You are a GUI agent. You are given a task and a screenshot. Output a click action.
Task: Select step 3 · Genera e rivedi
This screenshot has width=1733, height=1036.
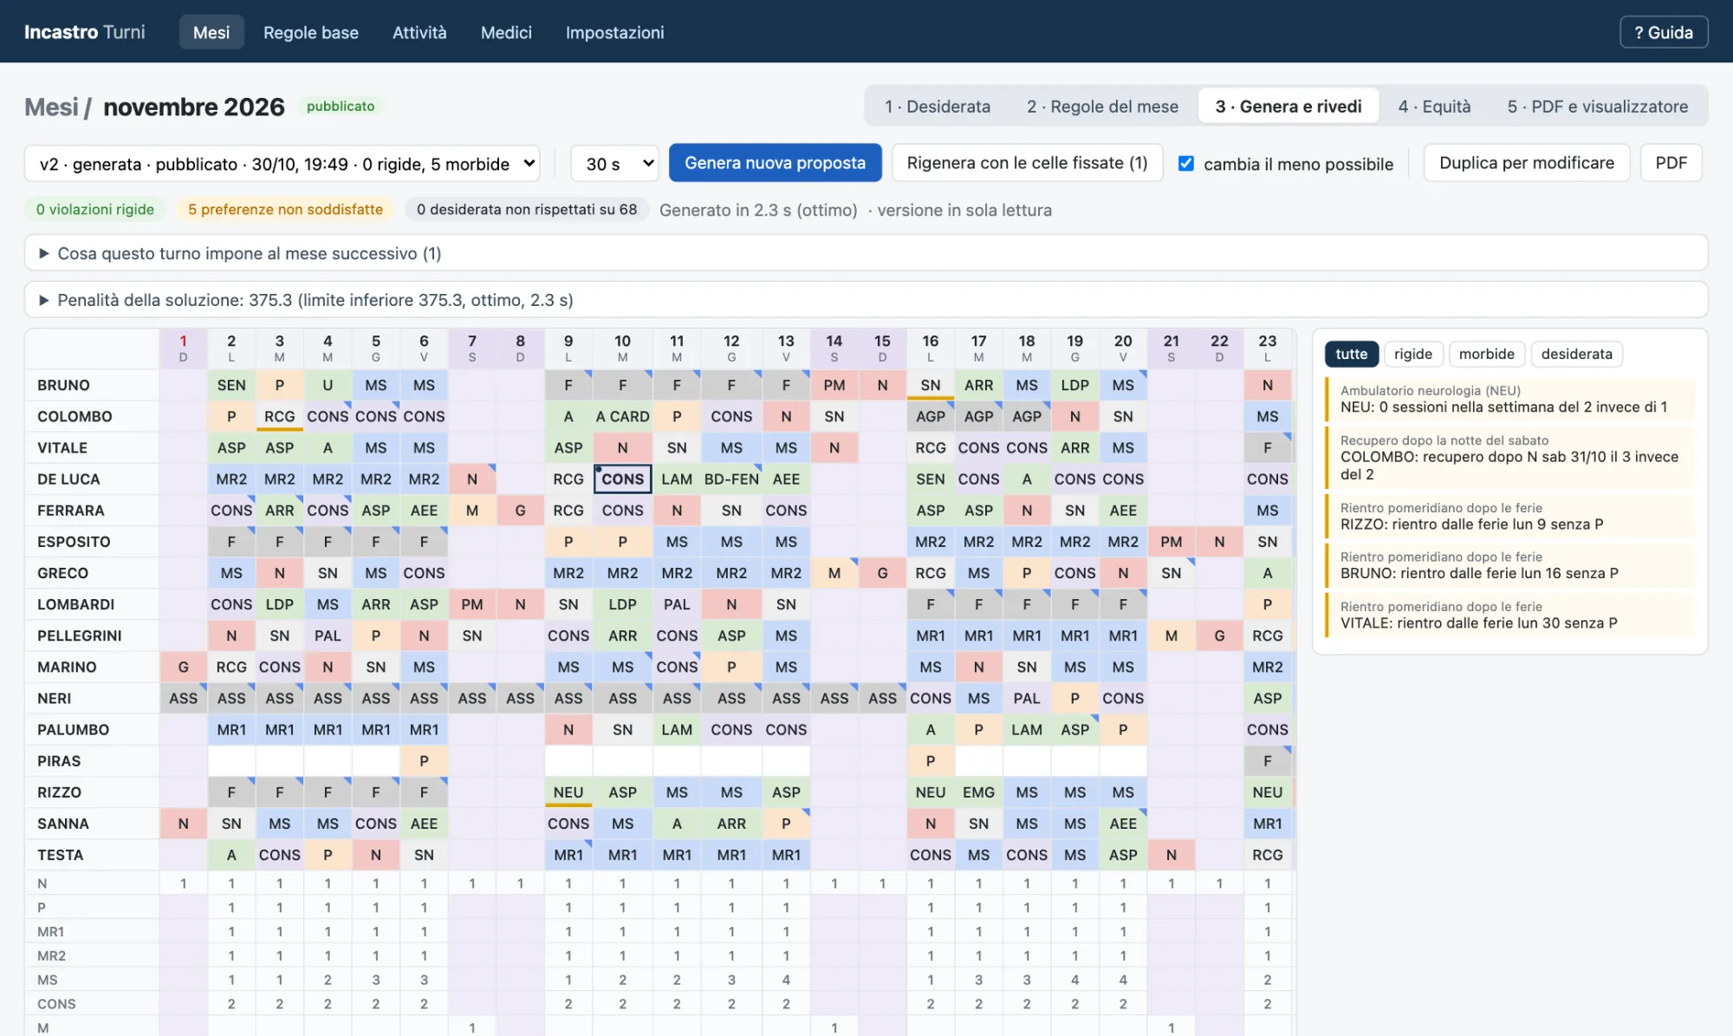pos(1288,106)
